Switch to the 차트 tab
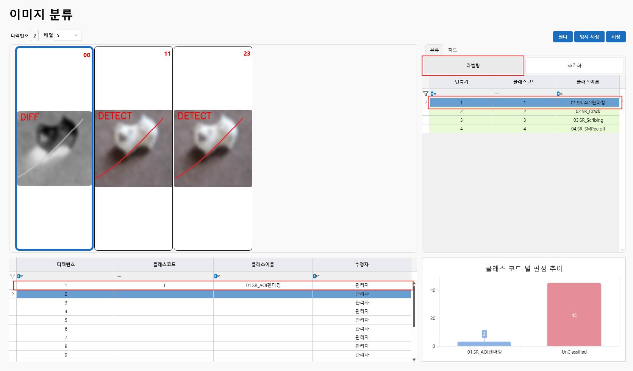This screenshot has width=633, height=371. [452, 50]
